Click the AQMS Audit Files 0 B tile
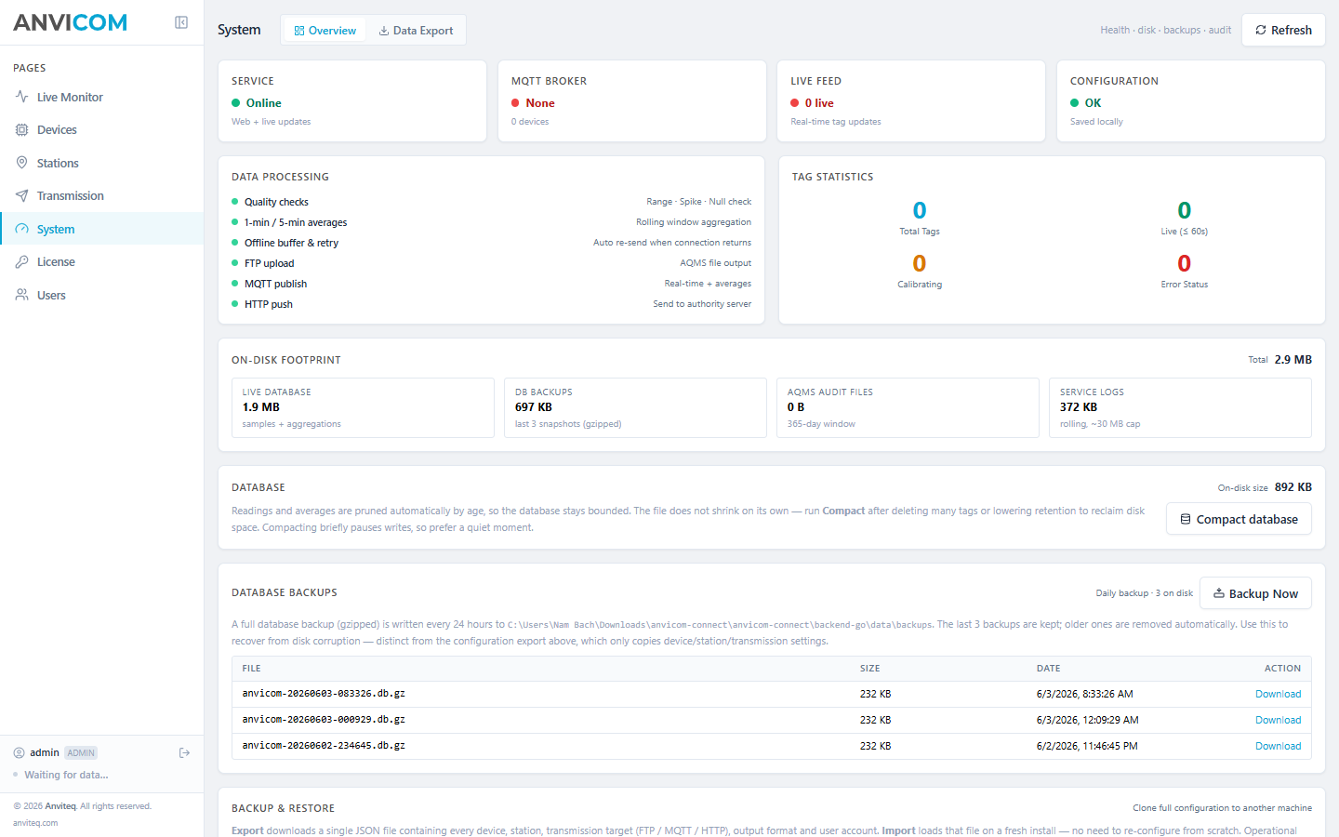 click(908, 407)
